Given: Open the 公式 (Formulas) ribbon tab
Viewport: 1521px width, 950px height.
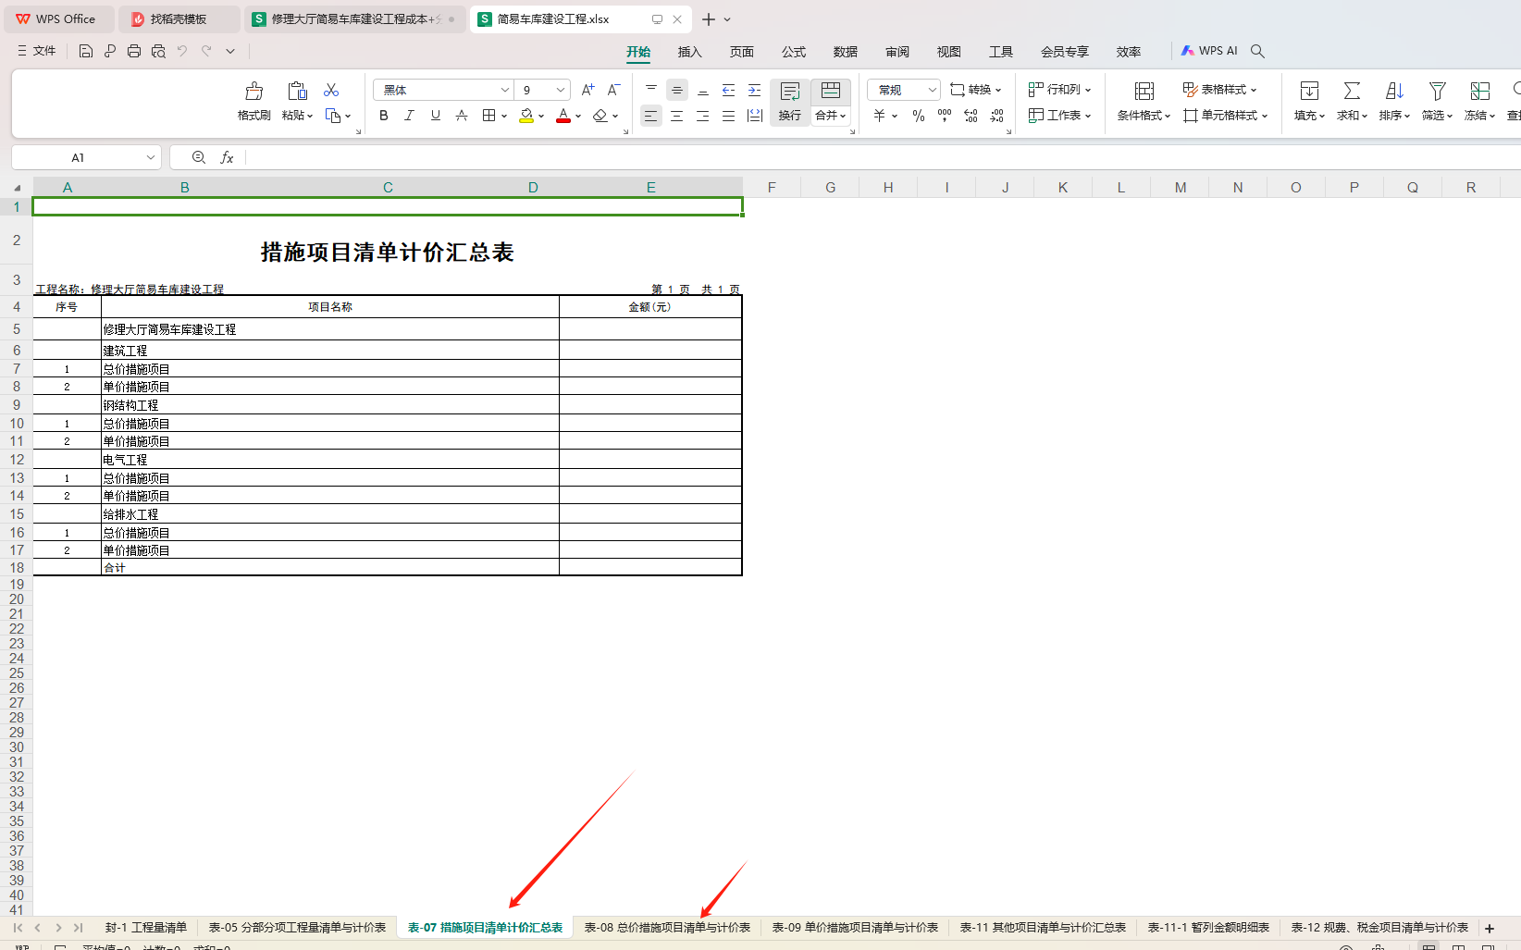Looking at the screenshot, I should pyautogui.click(x=794, y=52).
